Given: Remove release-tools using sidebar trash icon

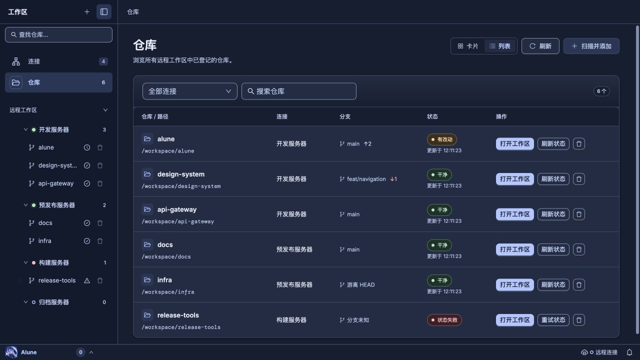Looking at the screenshot, I should coord(100,280).
